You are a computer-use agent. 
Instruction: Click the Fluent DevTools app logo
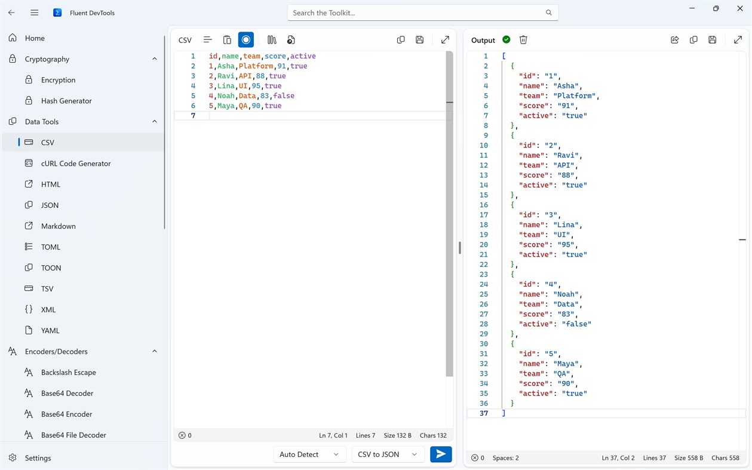[x=57, y=13]
